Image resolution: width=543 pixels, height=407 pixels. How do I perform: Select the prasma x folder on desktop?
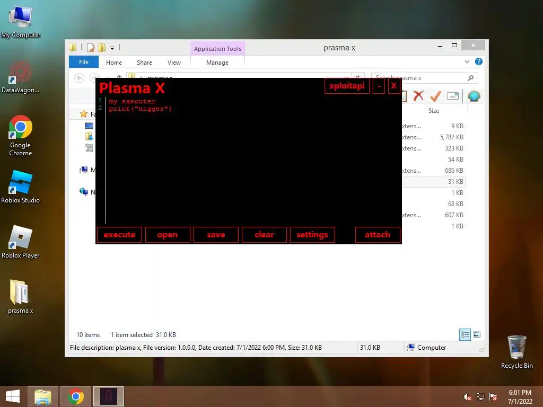[21, 297]
